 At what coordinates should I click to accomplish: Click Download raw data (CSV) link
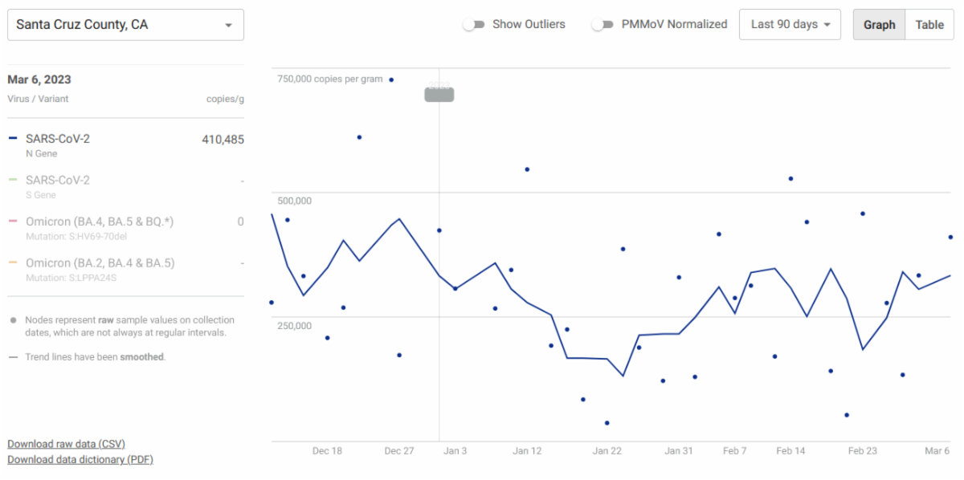[x=66, y=444]
